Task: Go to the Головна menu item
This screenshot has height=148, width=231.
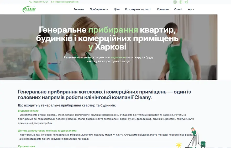Action: click(x=79, y=9)
